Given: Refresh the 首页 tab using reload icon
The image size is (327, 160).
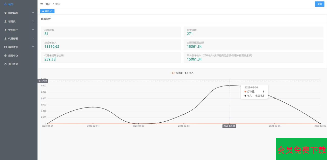Looking at the screenshot, I should tap(51, 11).
